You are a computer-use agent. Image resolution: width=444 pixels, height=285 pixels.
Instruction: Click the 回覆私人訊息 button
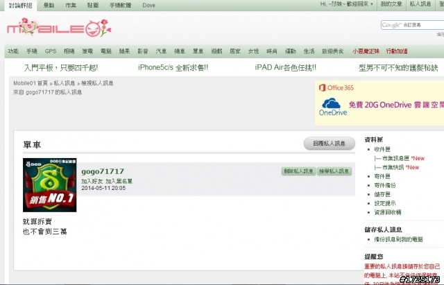tap(330, 144)
